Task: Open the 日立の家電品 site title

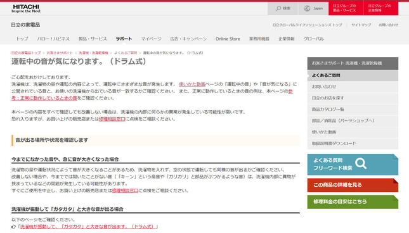Action: pyautogui.click(x=25, y=25)
